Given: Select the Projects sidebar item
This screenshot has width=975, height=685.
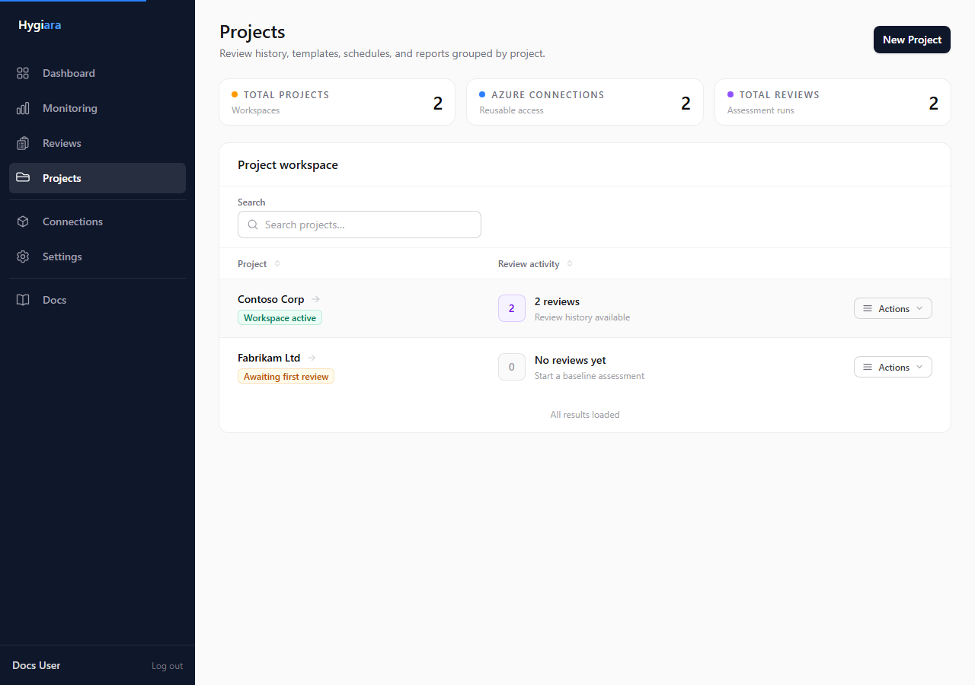Looking at the screenshot, I should [x=97, y=178].
